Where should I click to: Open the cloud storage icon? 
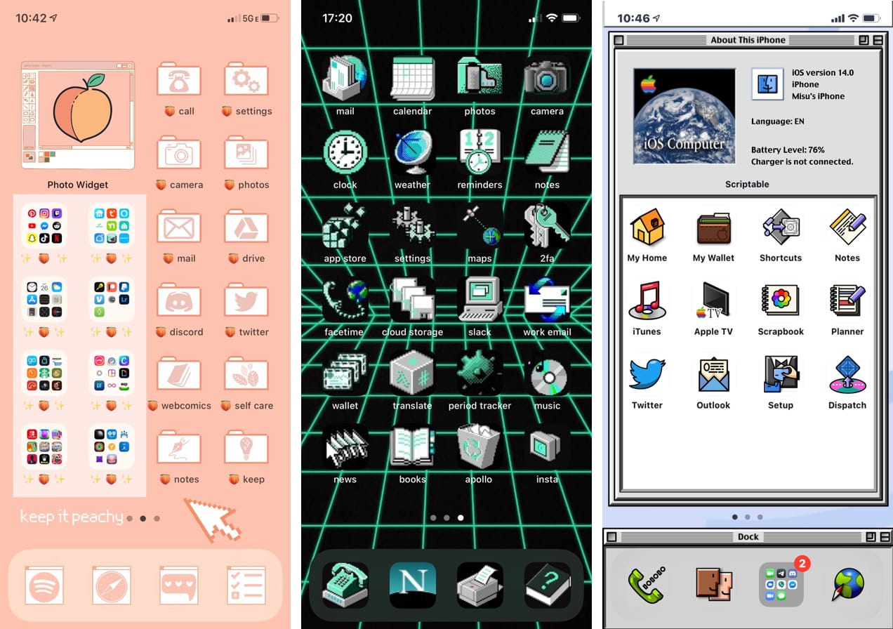tap(412, 300)
